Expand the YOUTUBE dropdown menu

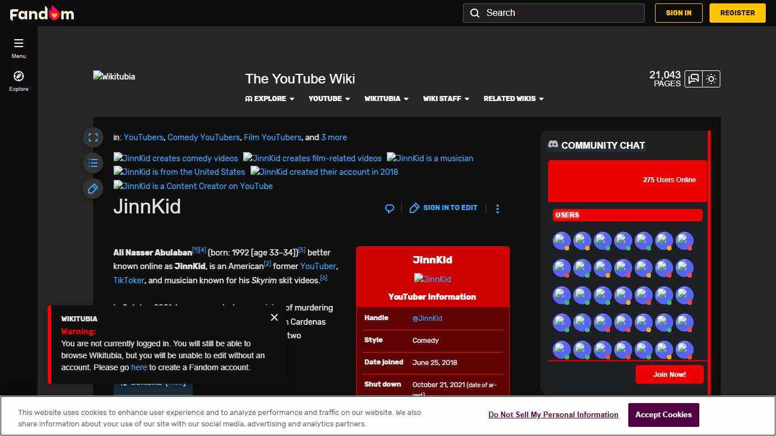point(329,99)
